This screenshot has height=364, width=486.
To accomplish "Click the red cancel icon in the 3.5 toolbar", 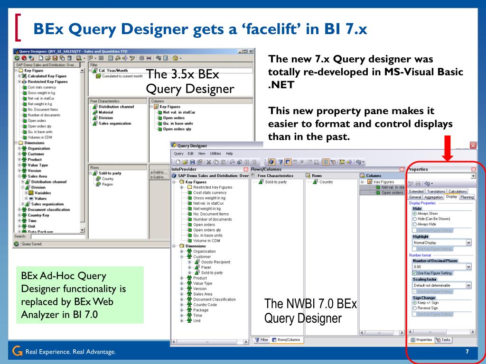I will point(24,58).
